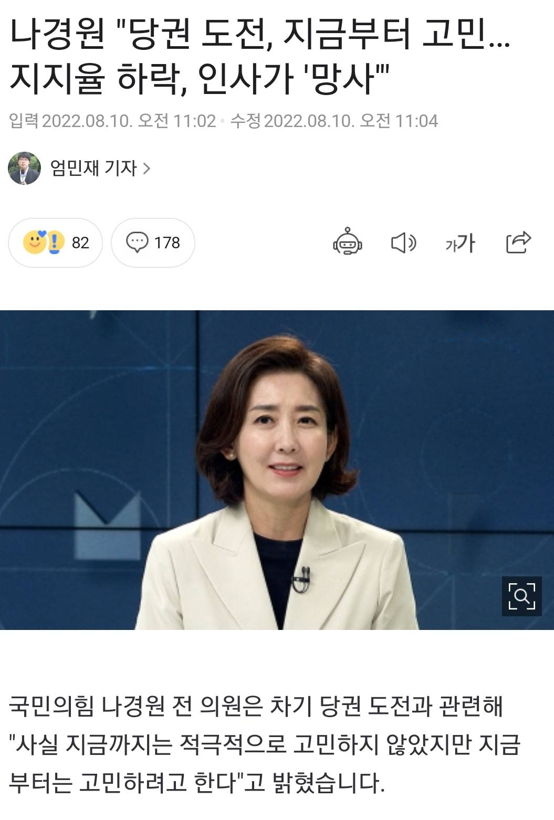
Task: Open the 가가 font size setting
Action: pos(460,243)
